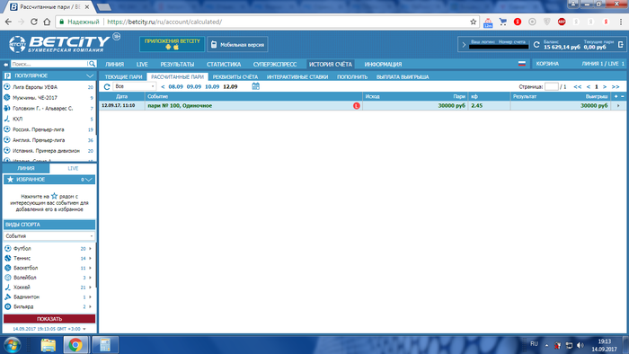Viewport: 629px width, 354px height.
Task: Refresh the account balance
Action: [536, 45]
